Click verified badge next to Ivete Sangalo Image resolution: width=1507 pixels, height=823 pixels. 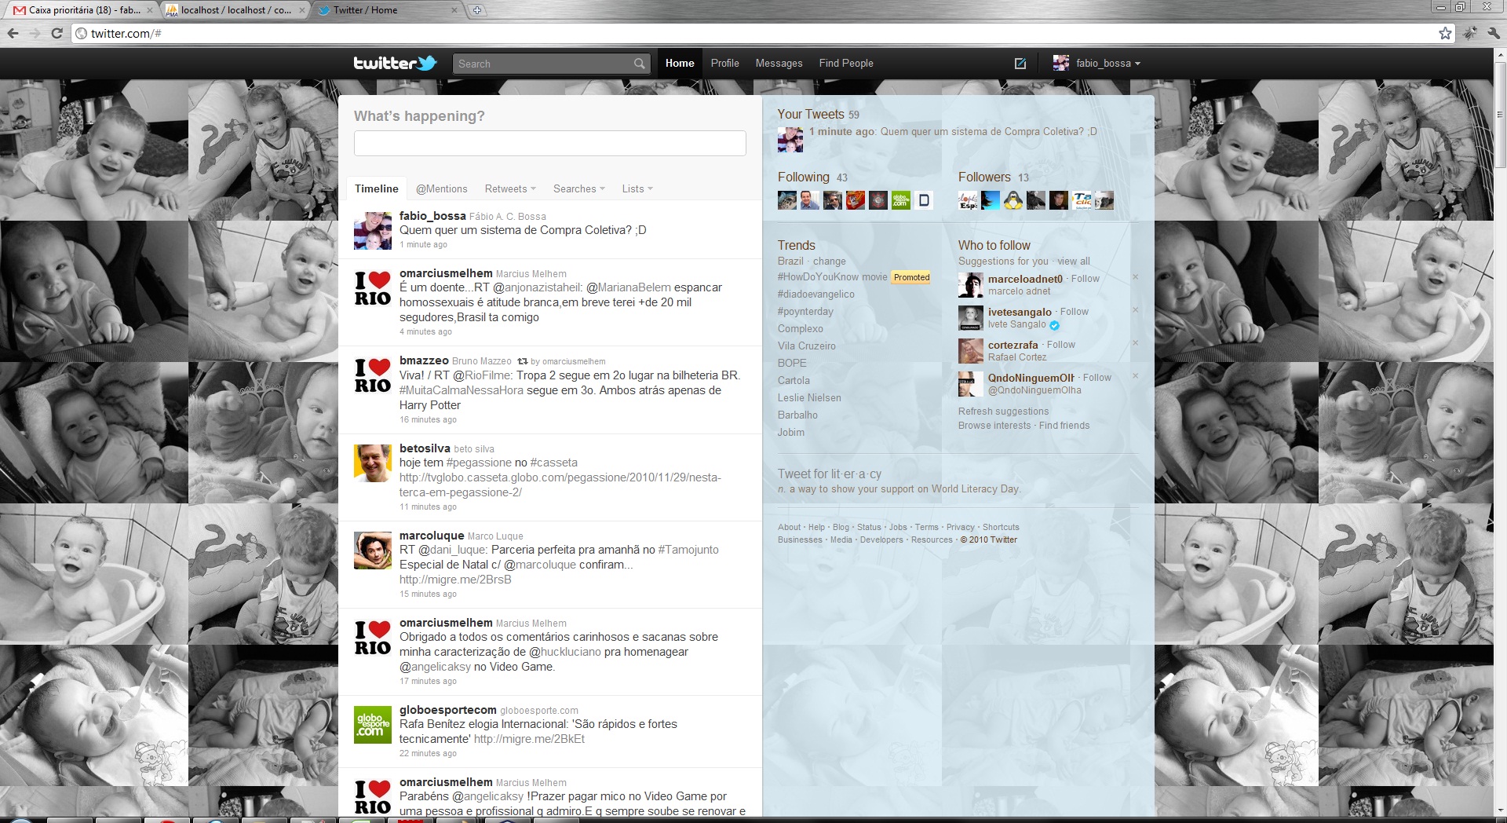pos(1054,325)
